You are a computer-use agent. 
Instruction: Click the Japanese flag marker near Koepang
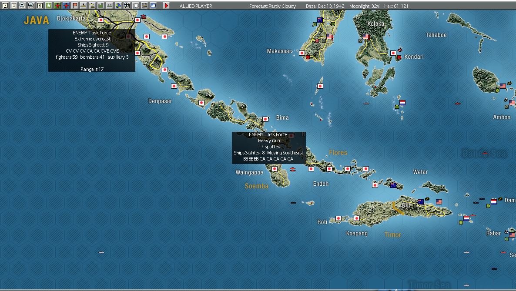(x=357, y=218)
